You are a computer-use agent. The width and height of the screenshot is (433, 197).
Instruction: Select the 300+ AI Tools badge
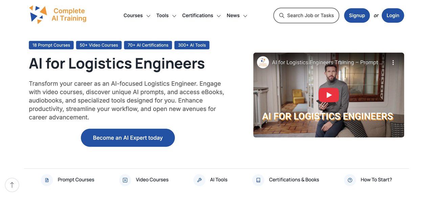(x=192, y=45)
